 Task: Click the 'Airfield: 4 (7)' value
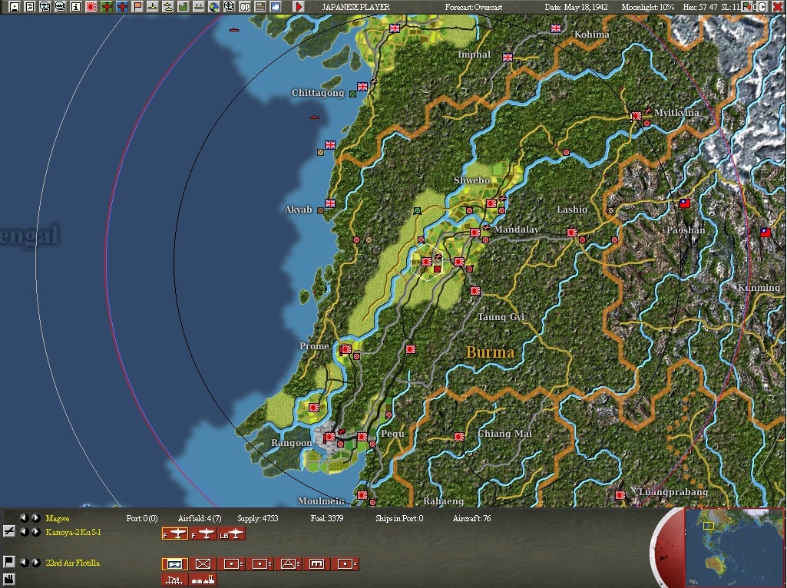point(200,518)
